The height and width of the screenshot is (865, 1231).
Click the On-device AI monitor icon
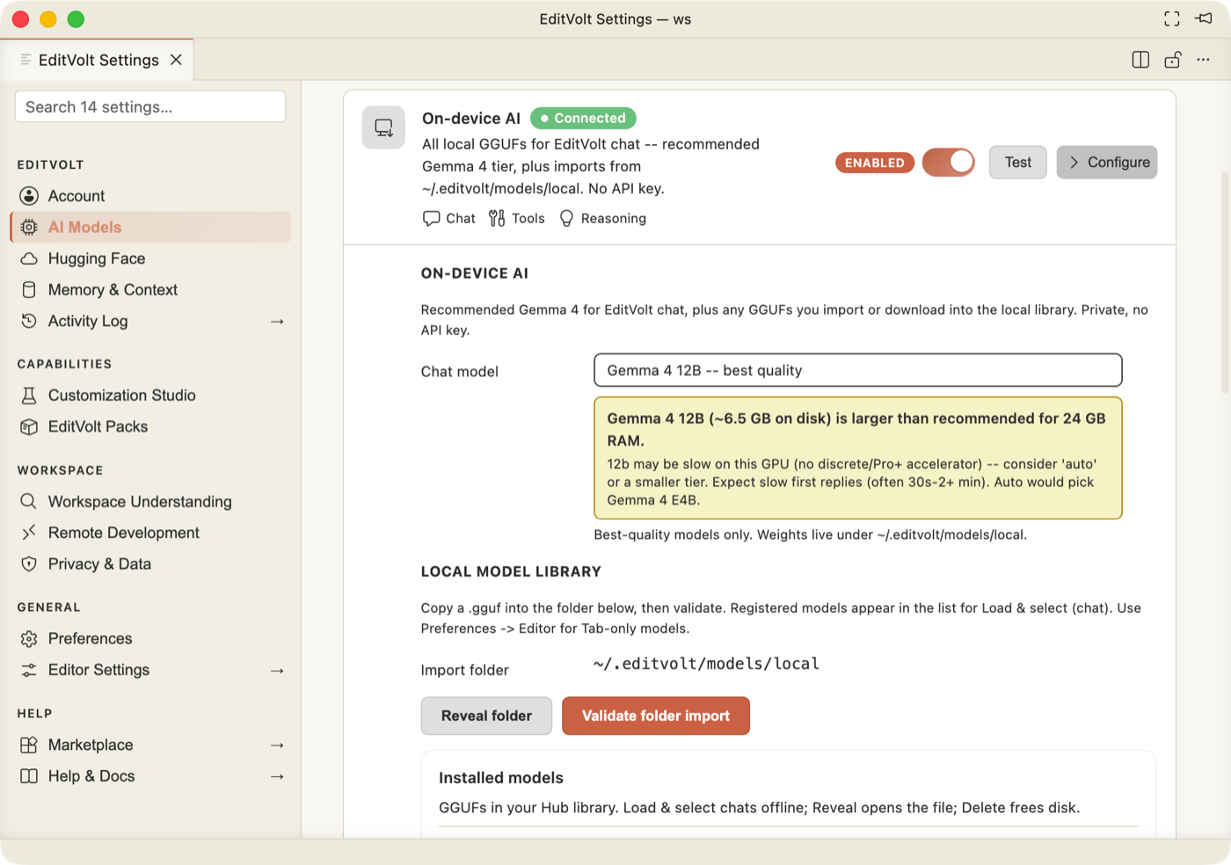click(383, 127)
